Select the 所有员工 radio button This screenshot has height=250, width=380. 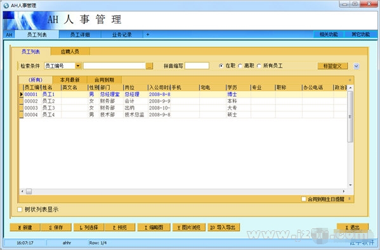pos(259,66)
